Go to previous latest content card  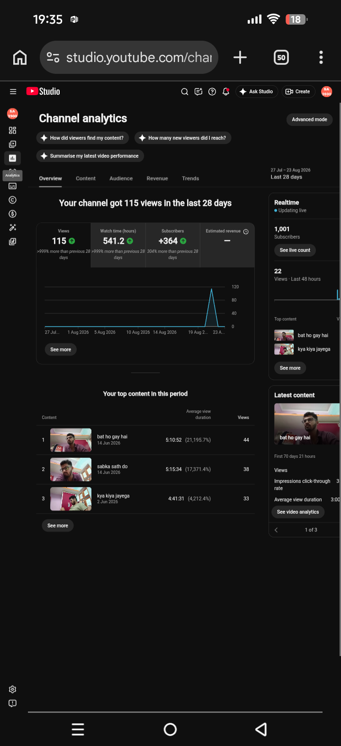pyautogui.click(x=276, y=530)
